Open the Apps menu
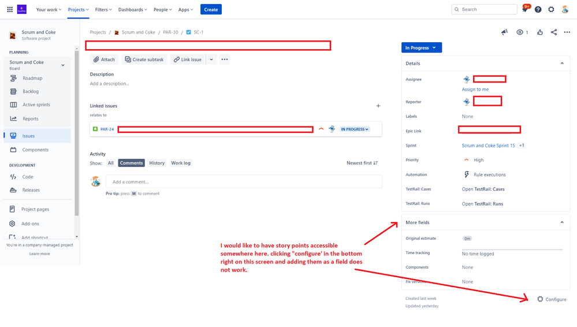Screen dimensions: 577x327 coord(185,10)
